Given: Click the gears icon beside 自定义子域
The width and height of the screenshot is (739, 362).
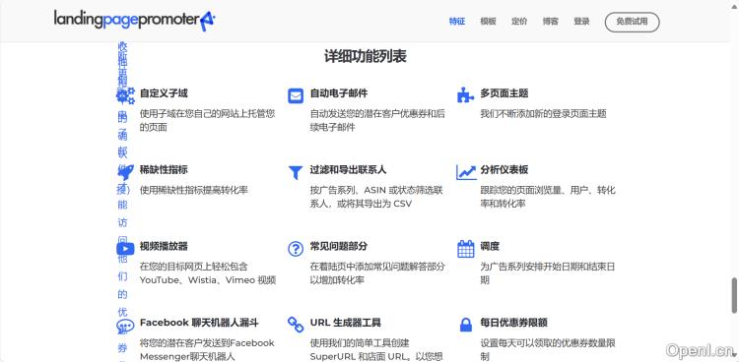Looking at the screenshot, I should 125,95.
